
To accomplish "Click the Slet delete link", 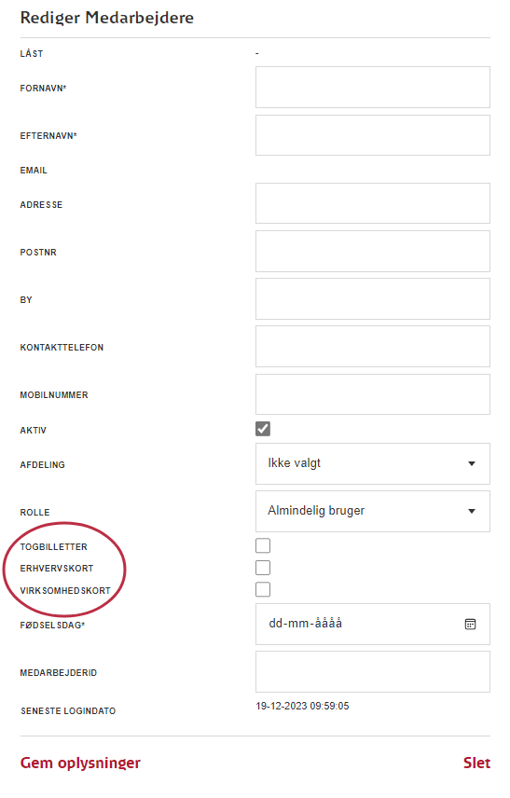I will tap(476, 763).
